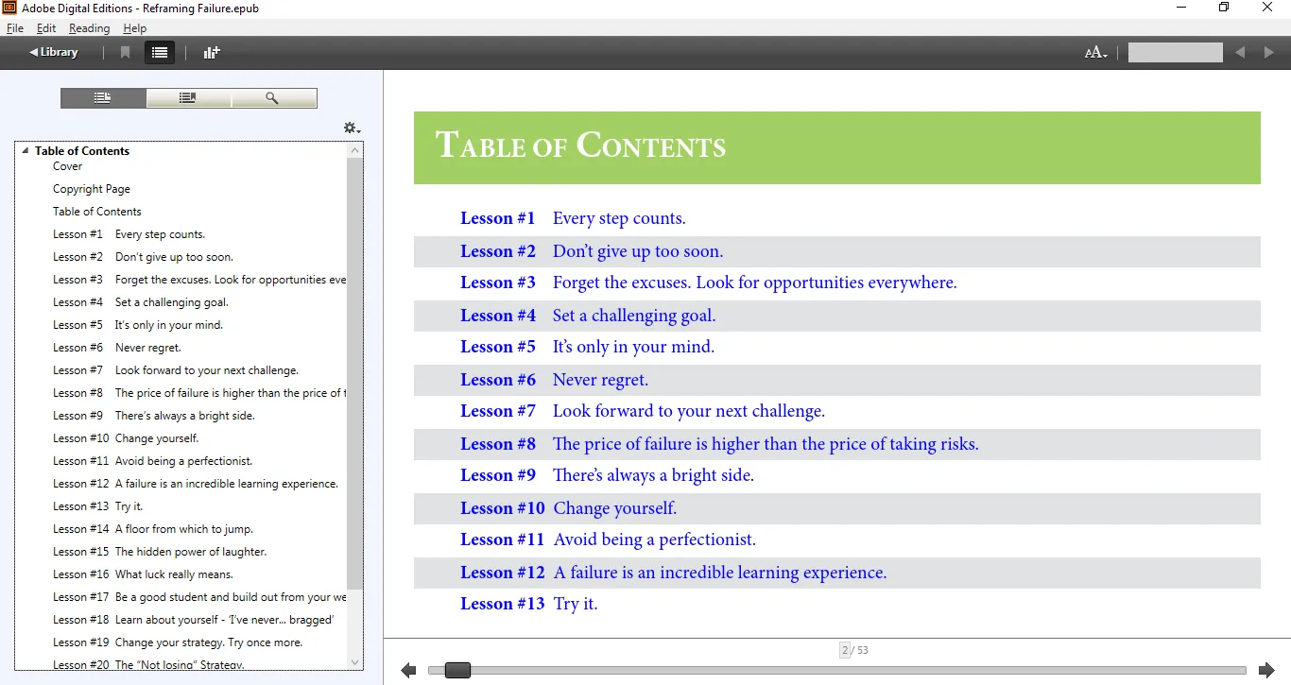Select Lesson #10 Change yourself in sidebar
The width and height of the screenshot is (1291, 685).
tap(126, 438)
